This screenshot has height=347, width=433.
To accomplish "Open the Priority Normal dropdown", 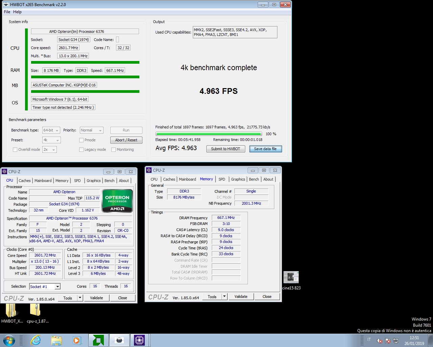I will (x=91, y=130).
